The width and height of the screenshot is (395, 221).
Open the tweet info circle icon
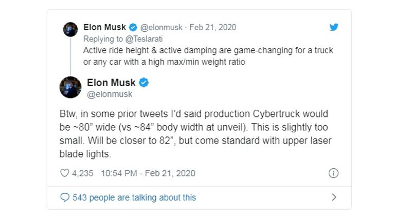pyautogui.click(x=333, y=173)
